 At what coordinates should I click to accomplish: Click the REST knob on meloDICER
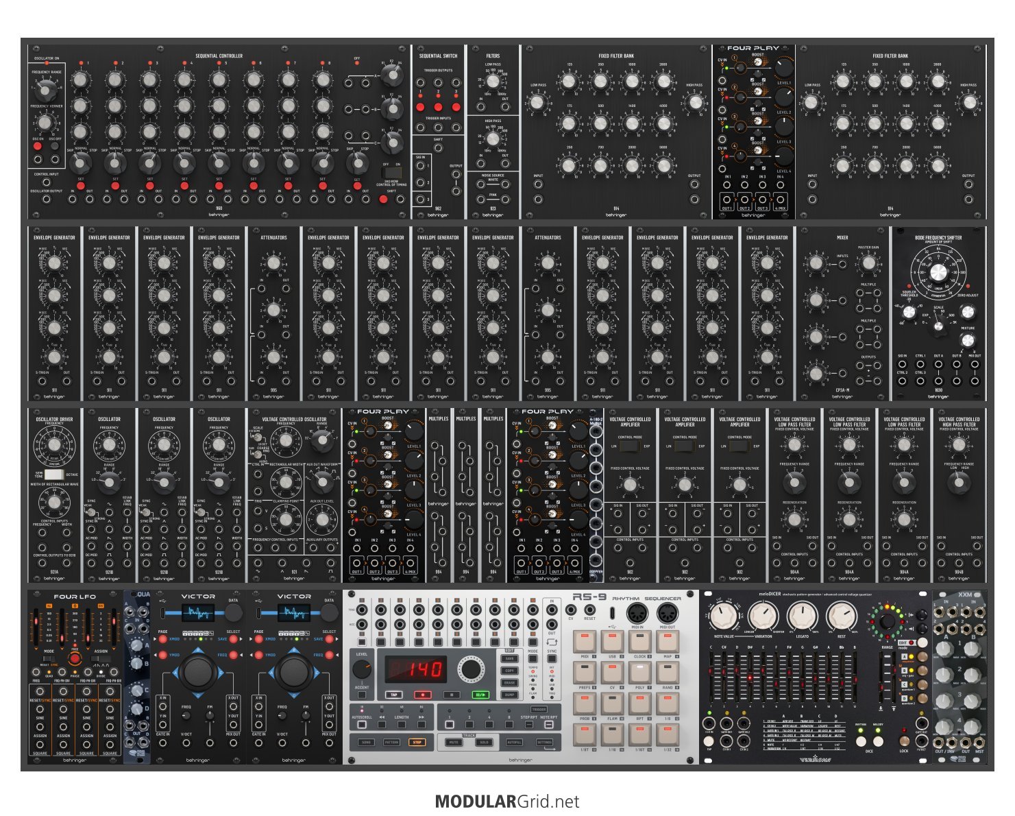842,615
